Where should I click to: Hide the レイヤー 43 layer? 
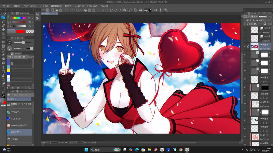point(245,96)
